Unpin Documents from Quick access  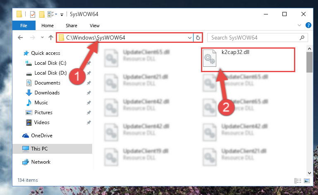click(x=88, y=83)
